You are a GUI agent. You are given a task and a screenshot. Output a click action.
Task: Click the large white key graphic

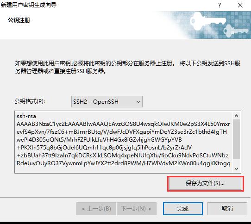[208, 21]
